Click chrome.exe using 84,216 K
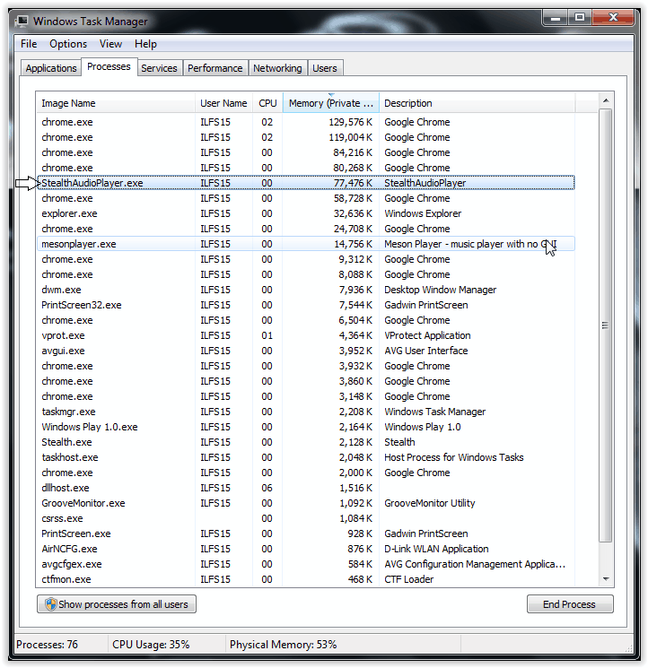The height and width of the screenshot is (668, 648). pyautogui.click(x=306, y=152)
